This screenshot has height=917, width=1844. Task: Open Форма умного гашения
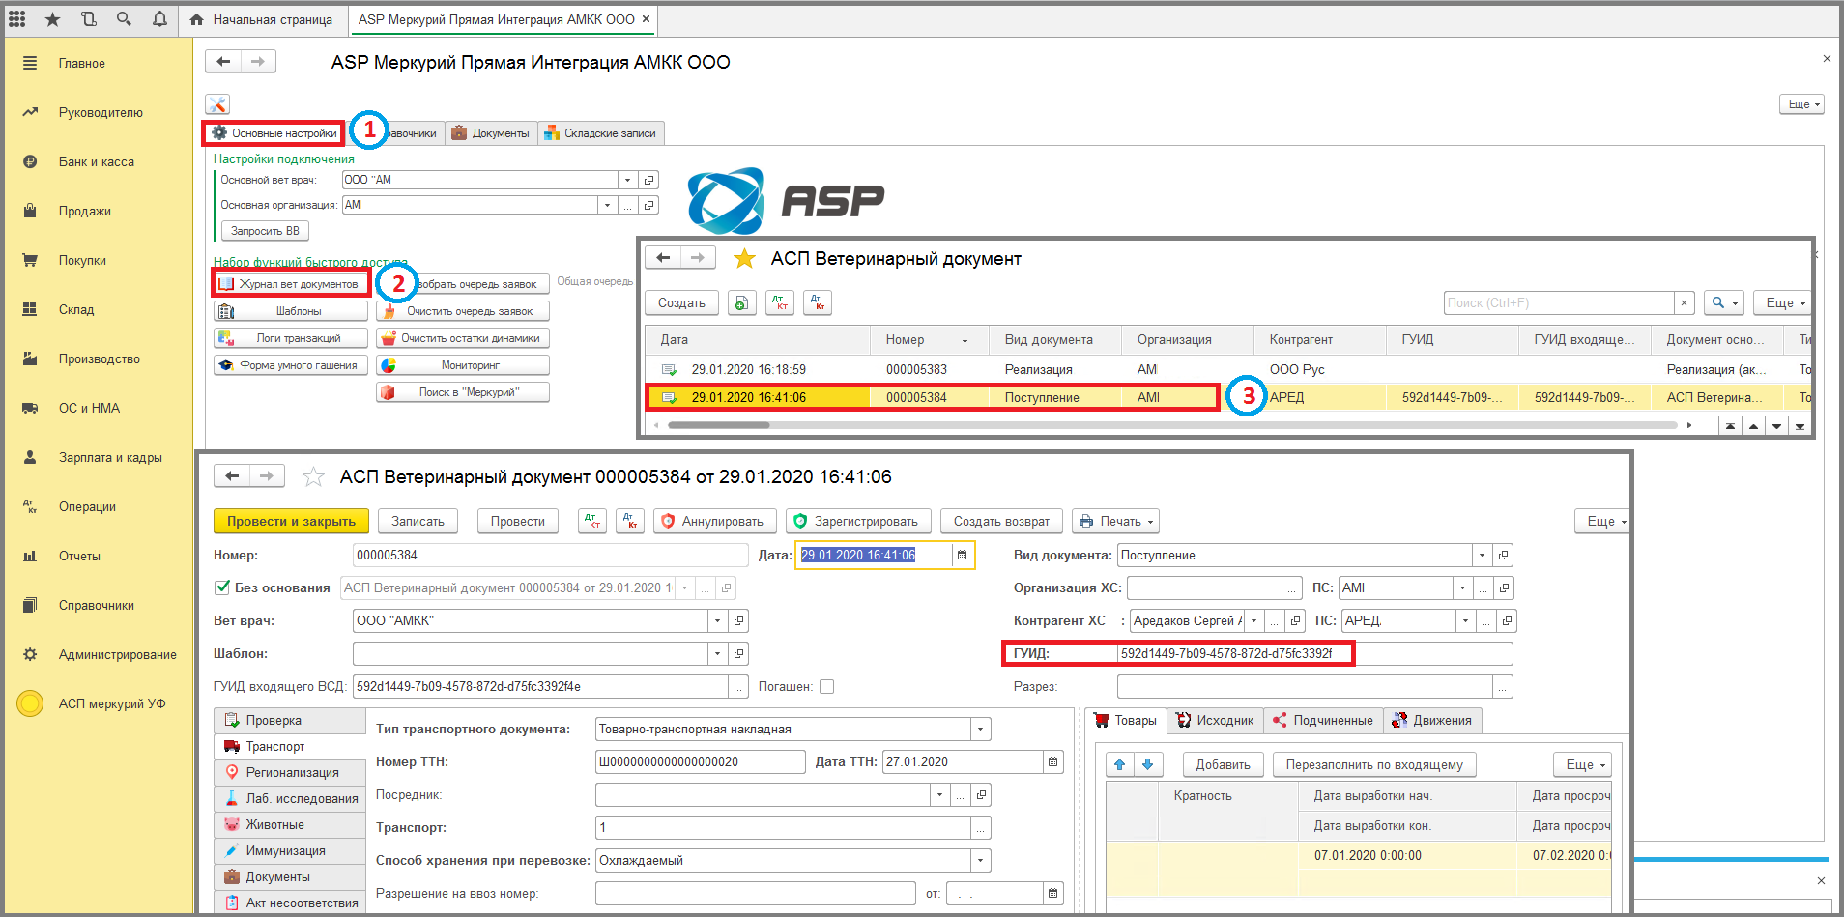[x=290, y=365]
